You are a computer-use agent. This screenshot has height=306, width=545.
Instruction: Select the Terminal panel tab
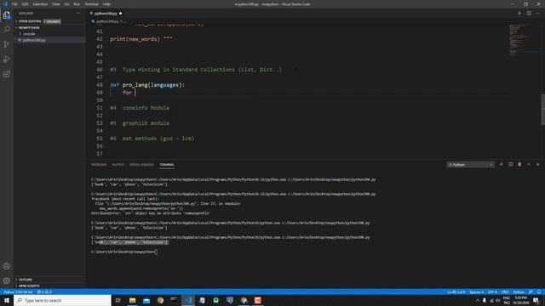167,165
